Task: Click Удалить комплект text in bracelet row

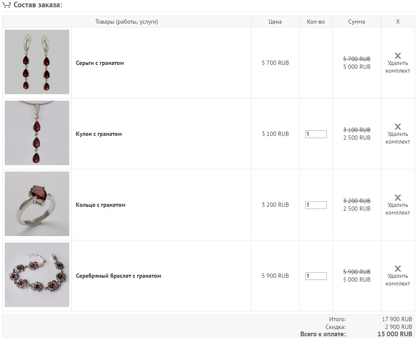Action: pos(398,280)
